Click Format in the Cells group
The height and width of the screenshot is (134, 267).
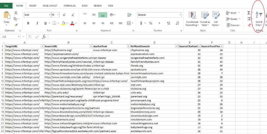[x=233, y=25]
